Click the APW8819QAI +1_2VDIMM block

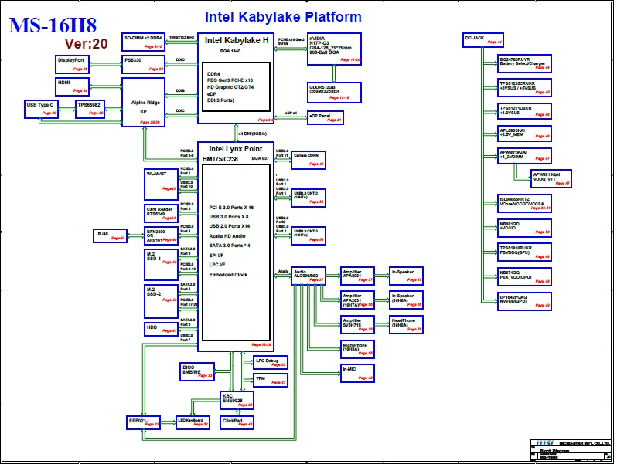coord(524,156)
